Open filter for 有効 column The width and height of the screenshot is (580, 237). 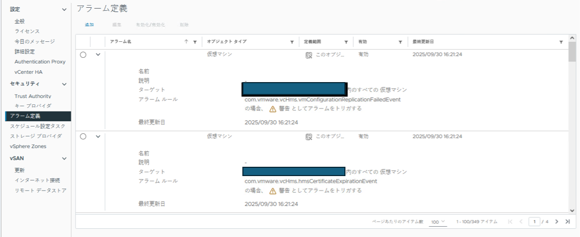point(400,42)
